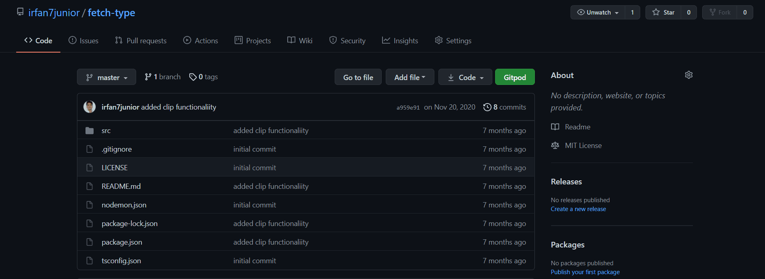View the 1 branch link

[x=162, y=77]
